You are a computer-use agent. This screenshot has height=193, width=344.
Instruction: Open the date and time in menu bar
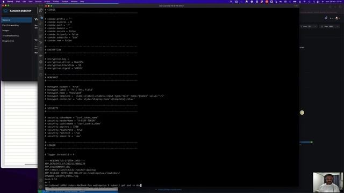(x=333, y=2)
